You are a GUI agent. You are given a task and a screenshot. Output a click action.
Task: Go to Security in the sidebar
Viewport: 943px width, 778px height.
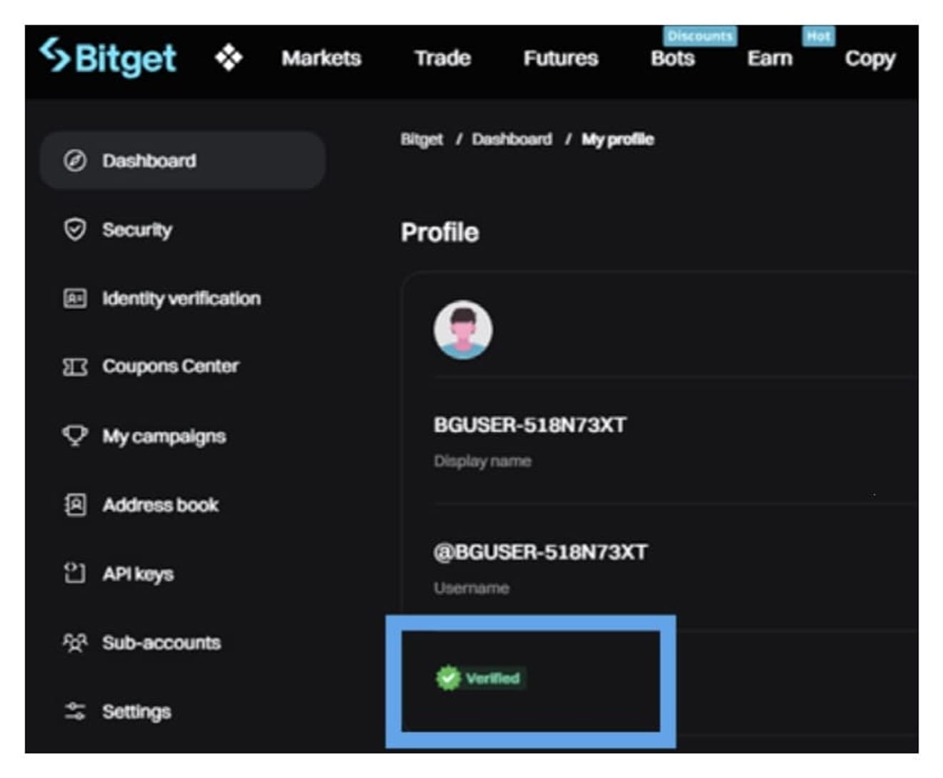[137, 230]
